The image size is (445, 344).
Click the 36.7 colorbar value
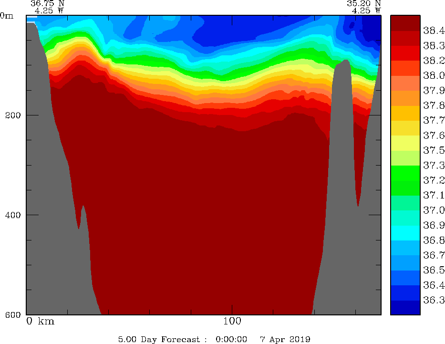434,255
